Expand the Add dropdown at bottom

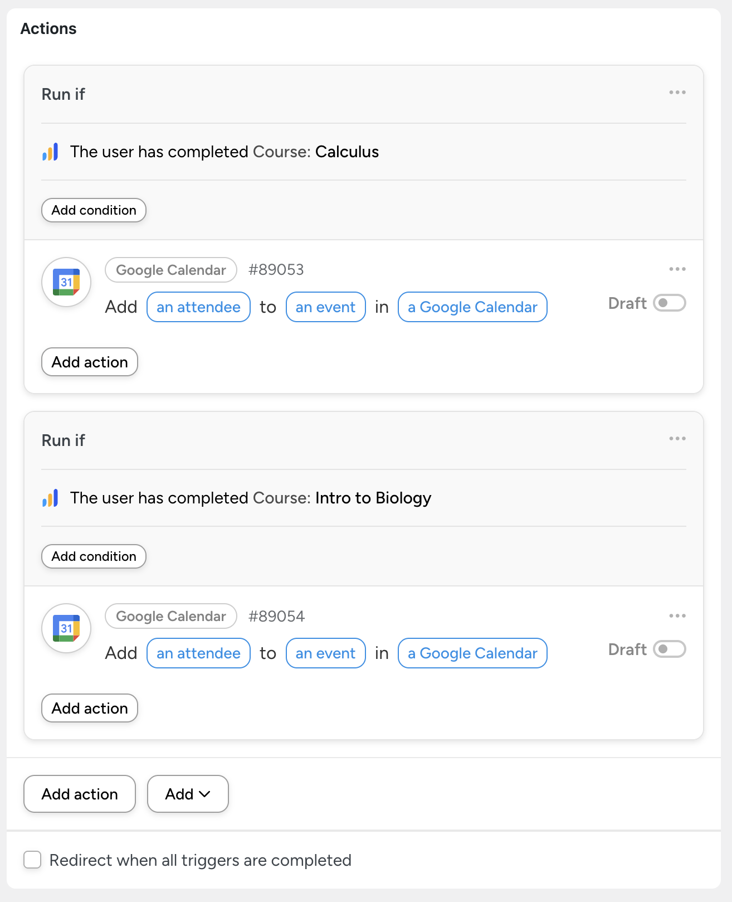coord(188,794)
